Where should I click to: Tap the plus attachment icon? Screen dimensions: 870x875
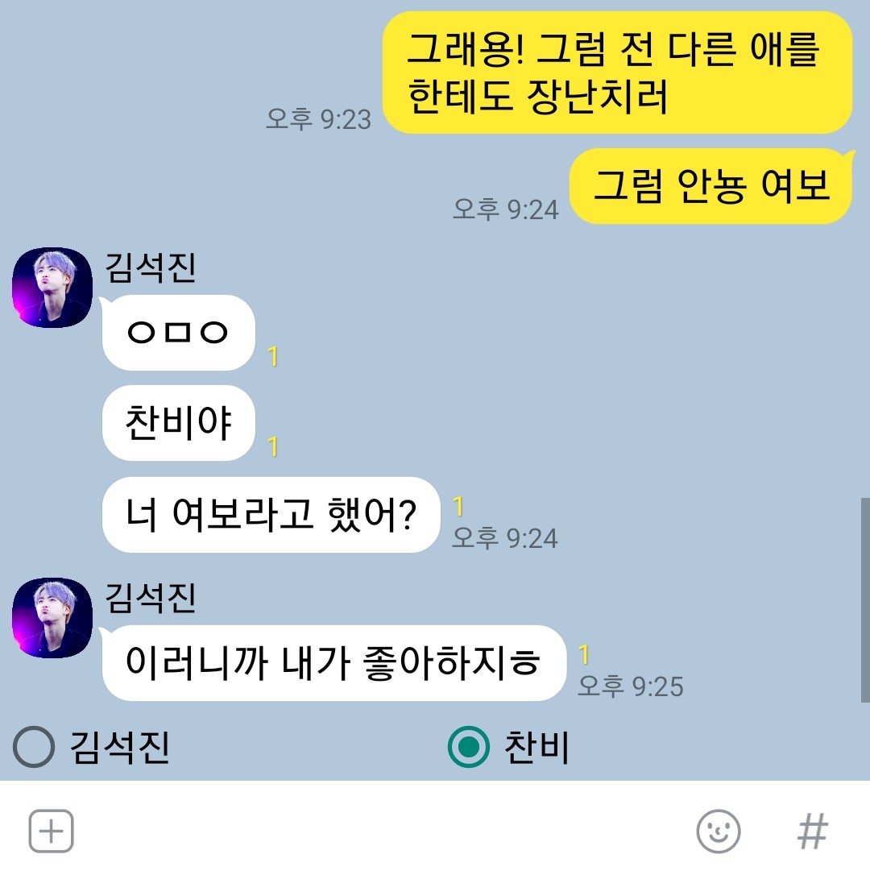51,831
